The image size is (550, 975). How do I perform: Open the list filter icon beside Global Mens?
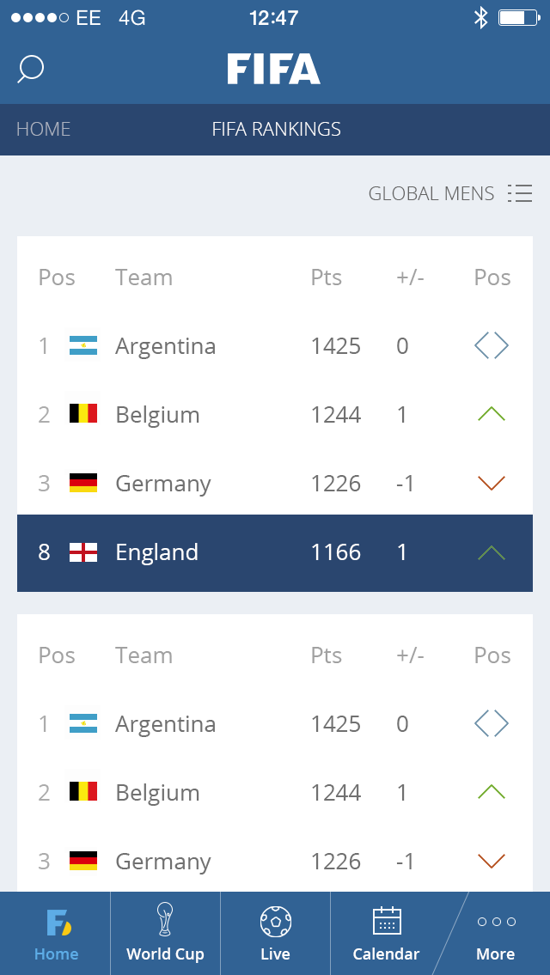(520, 193)
